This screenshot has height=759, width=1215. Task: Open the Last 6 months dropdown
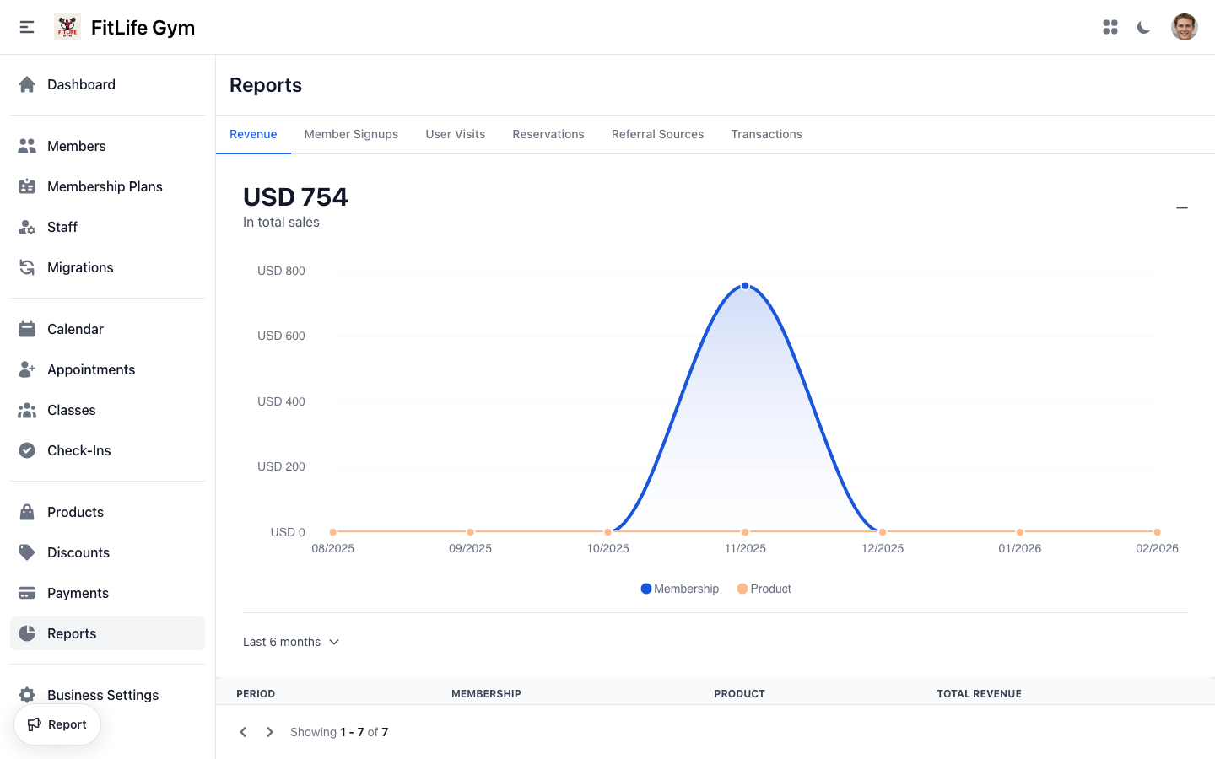[291, 642]
